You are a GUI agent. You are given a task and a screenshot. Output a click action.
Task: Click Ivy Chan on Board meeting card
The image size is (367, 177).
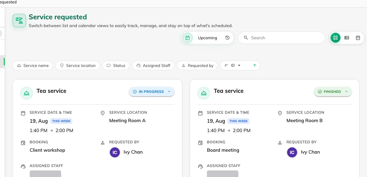(310, 152)
